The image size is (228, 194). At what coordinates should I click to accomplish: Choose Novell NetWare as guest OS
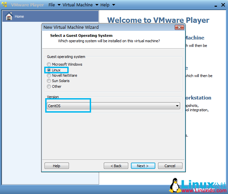tap(49, 75)
